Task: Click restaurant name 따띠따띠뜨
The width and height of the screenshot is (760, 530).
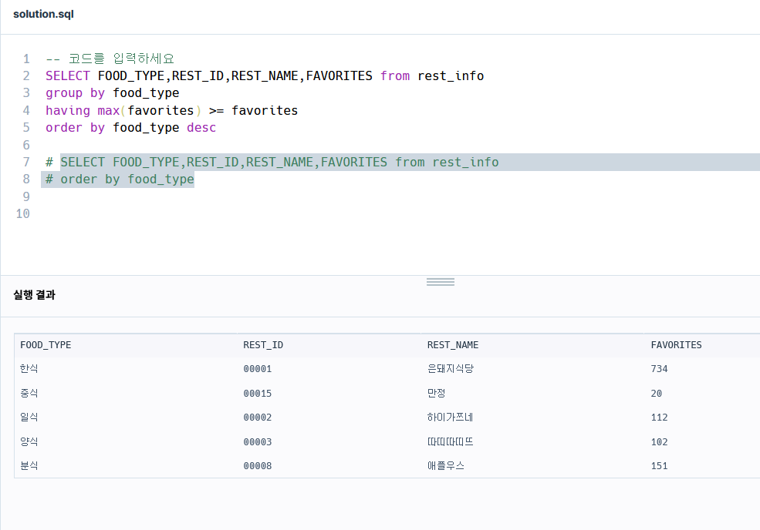Action: tap(451, 442)
